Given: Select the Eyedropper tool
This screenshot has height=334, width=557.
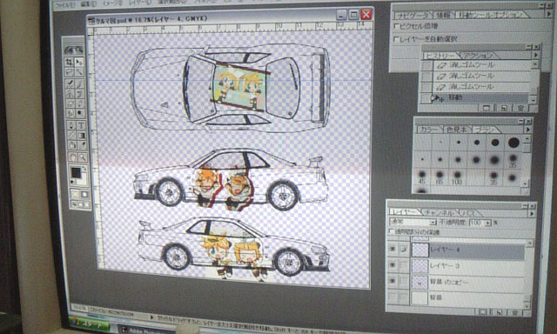Looking at the screenshot, I should click(82, 145).
